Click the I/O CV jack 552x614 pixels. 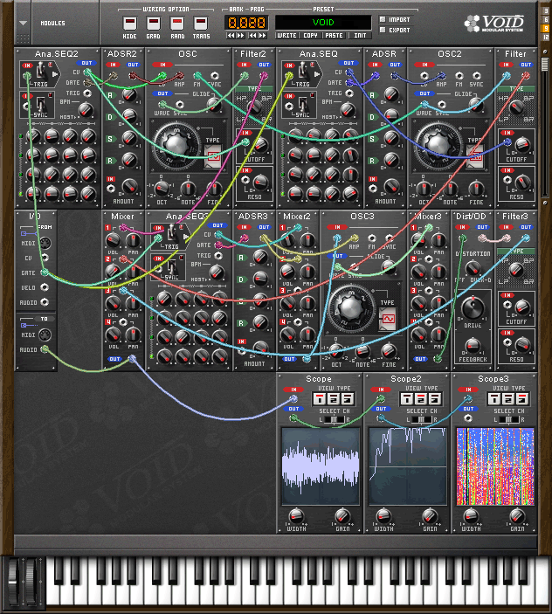pos(45,258)
